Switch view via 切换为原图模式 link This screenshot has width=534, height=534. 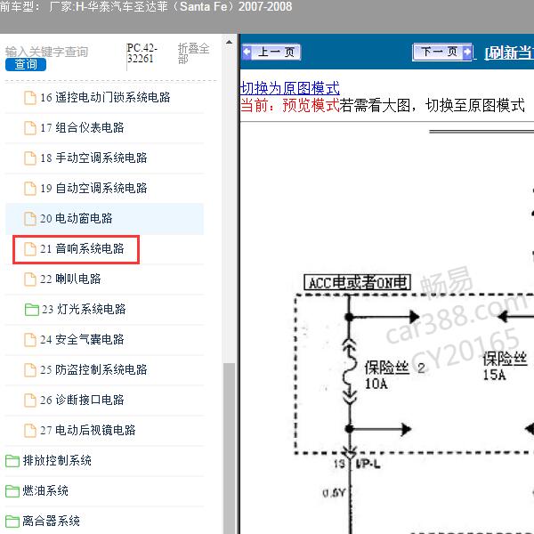(290, 88)
